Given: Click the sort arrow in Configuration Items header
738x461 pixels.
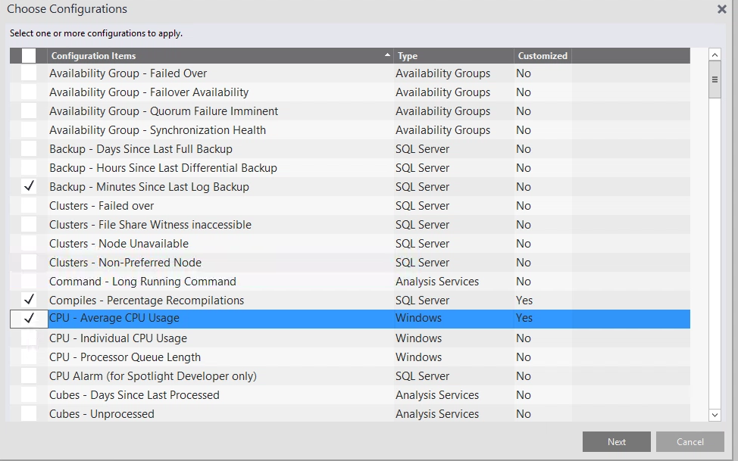Looking at the screenshot, I should [387, 55].
